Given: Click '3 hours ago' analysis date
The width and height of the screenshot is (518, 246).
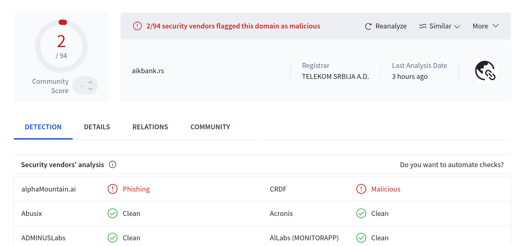Looking at the screenshot, I should 410,76.
